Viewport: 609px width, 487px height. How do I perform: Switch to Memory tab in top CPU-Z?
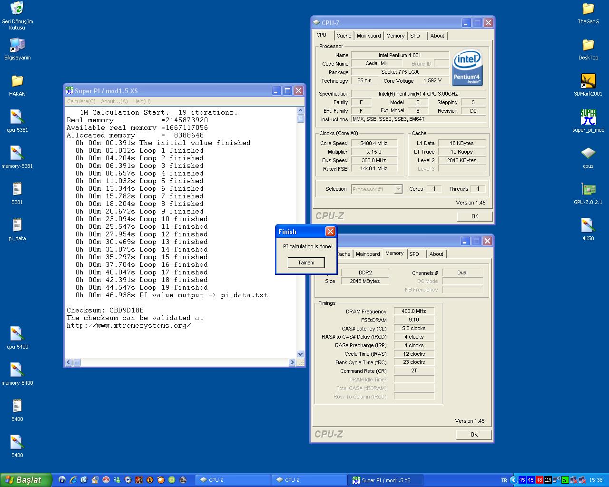395,36
